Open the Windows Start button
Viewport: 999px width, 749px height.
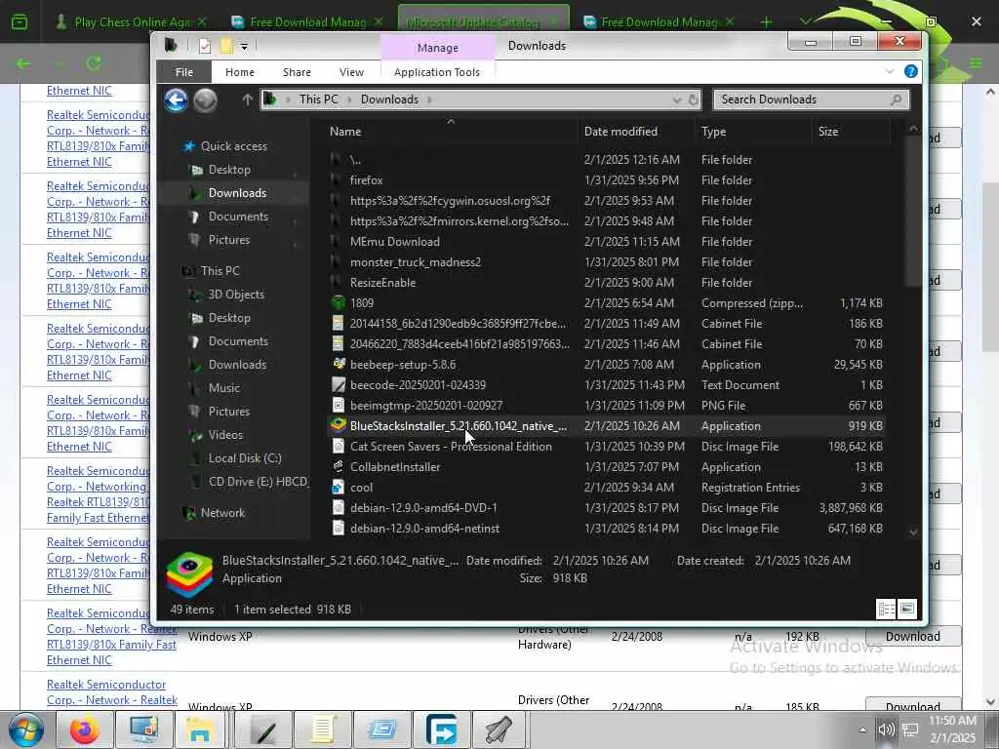[x=25, y=729]
